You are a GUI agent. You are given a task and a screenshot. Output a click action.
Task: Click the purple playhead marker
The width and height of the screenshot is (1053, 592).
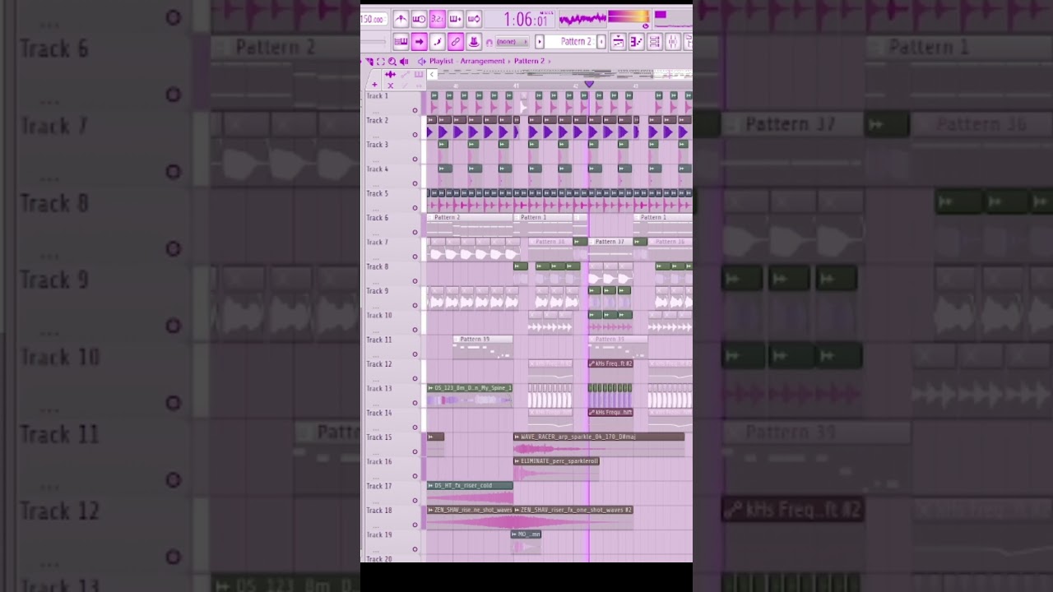click(589, 84)
